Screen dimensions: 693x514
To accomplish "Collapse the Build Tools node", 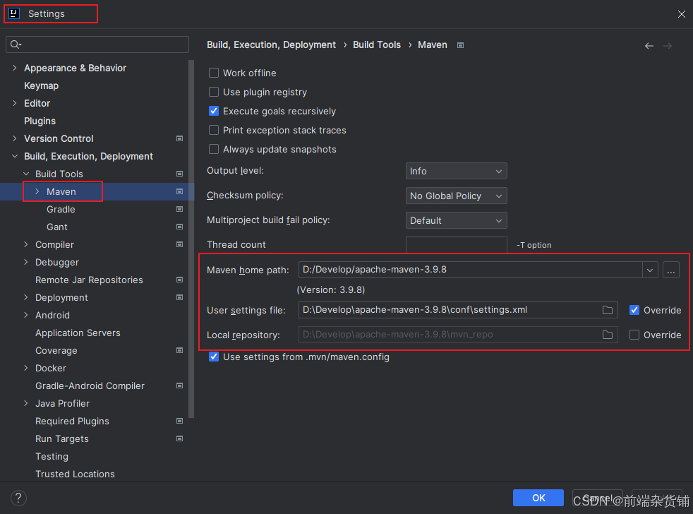I will coord(26,174).
